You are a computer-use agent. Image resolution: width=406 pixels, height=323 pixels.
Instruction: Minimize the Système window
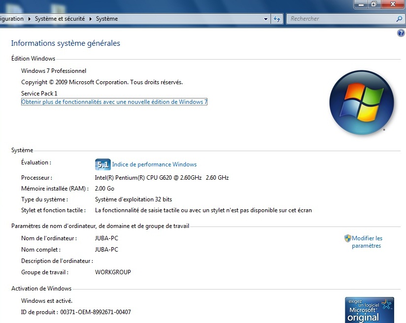click(x=361, y=4)
